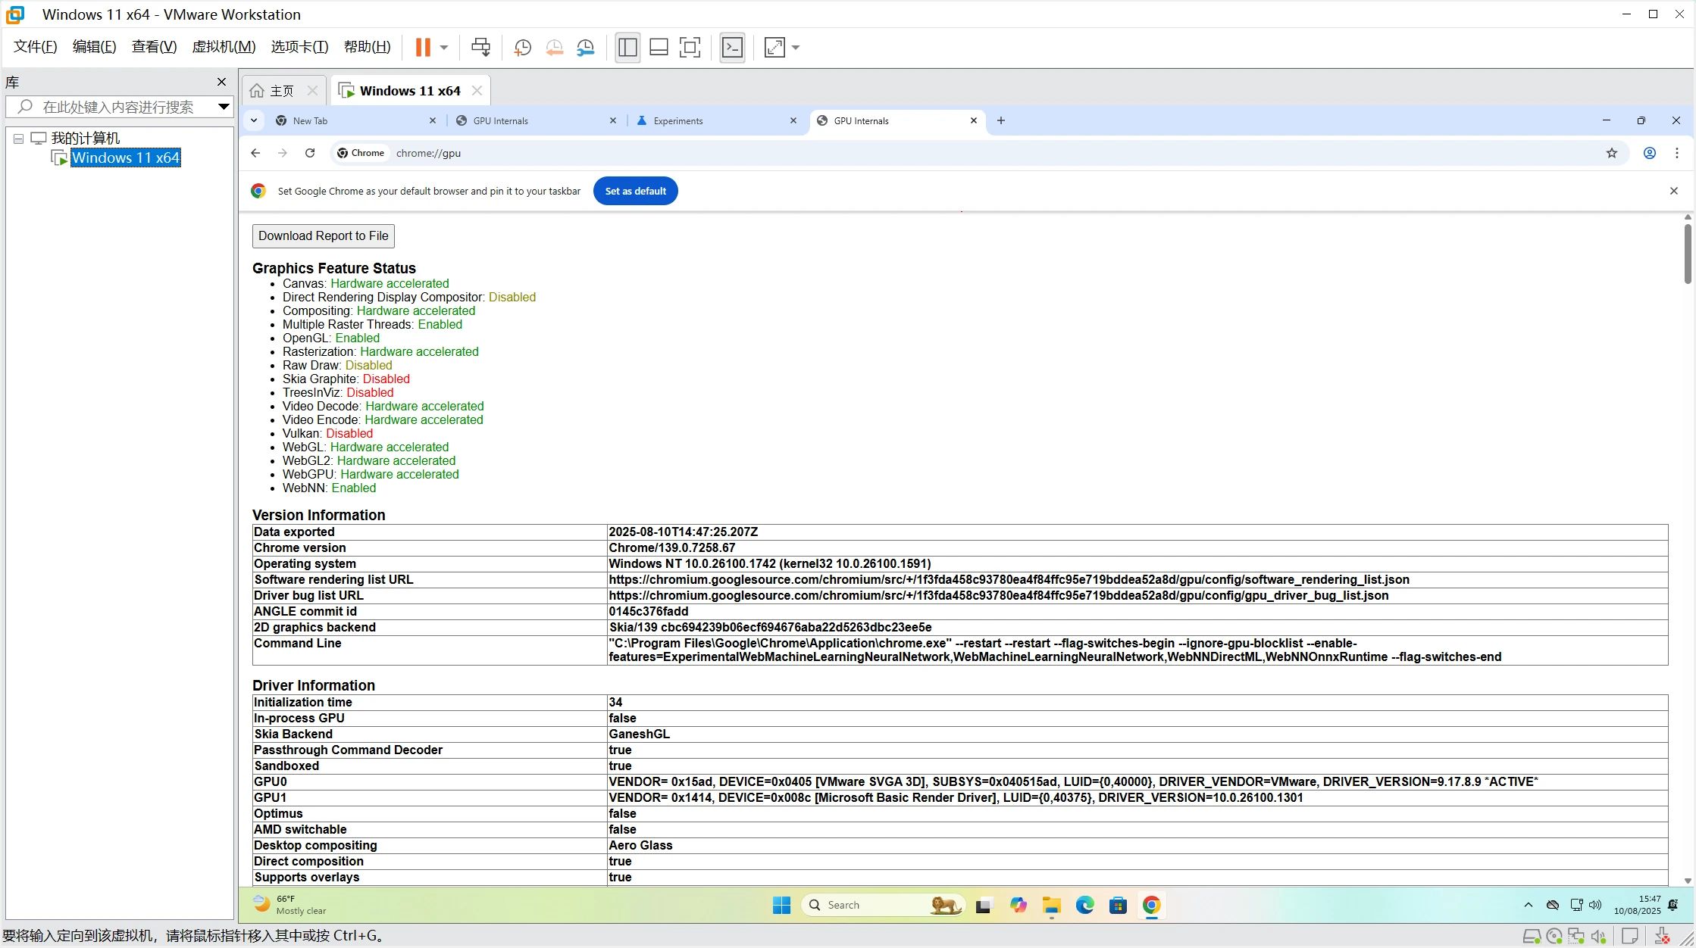Image resolution: width=1696 pixels, height=948 pixels.
Task: Click Download Report to File button
Action: coord(324,235)
